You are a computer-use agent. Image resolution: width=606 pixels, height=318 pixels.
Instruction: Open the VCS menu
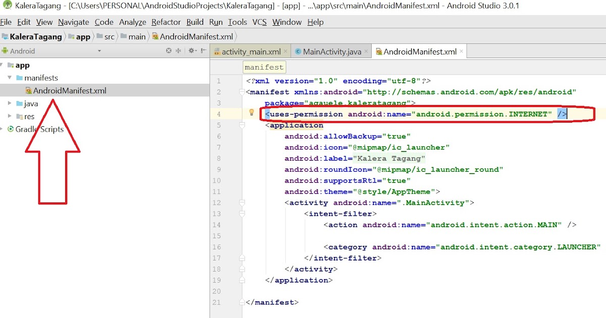[260, 22]
